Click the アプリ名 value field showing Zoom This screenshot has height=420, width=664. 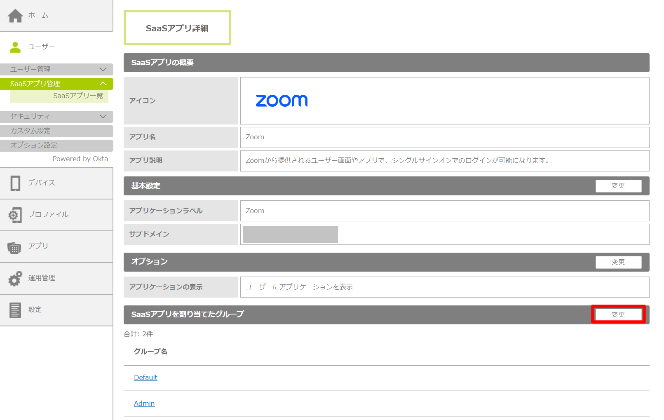[x=445, y=137]
